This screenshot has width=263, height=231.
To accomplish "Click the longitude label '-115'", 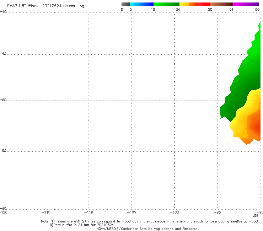I will 46,213.
